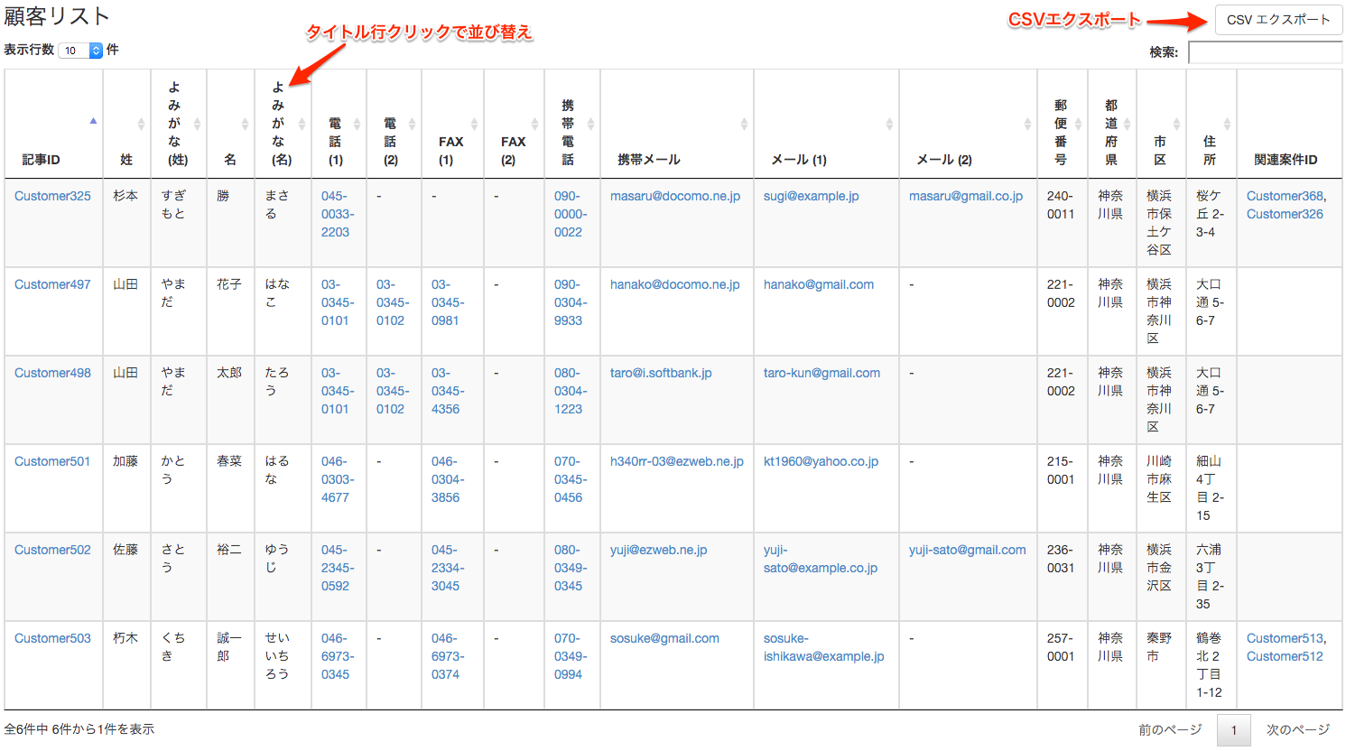Click the h340rr-03@ezweb.ne.jp mail link
This screenshot has height=751, width=1346.
(677, 461)
